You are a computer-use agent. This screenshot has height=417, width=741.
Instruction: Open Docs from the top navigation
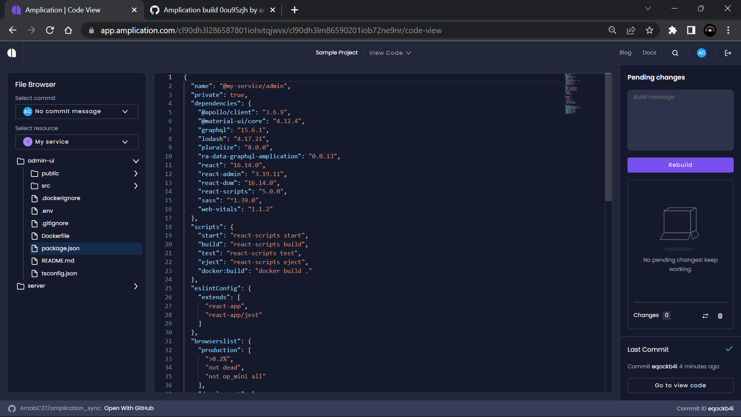(649, 53)
